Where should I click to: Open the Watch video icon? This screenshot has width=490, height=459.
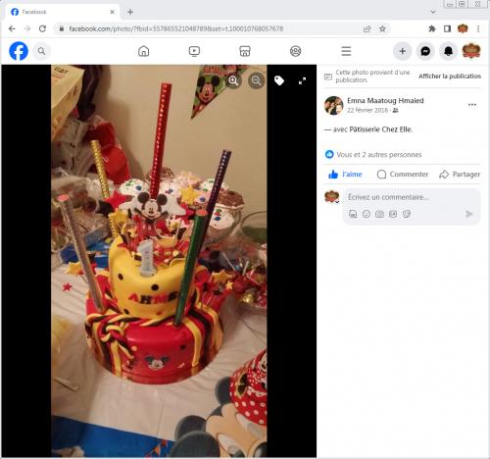(x=194, y=51)
